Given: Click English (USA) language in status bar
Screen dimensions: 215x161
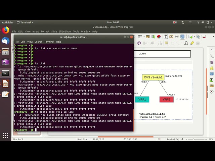Looking at the screenshot, I should (x=173, y=139).
